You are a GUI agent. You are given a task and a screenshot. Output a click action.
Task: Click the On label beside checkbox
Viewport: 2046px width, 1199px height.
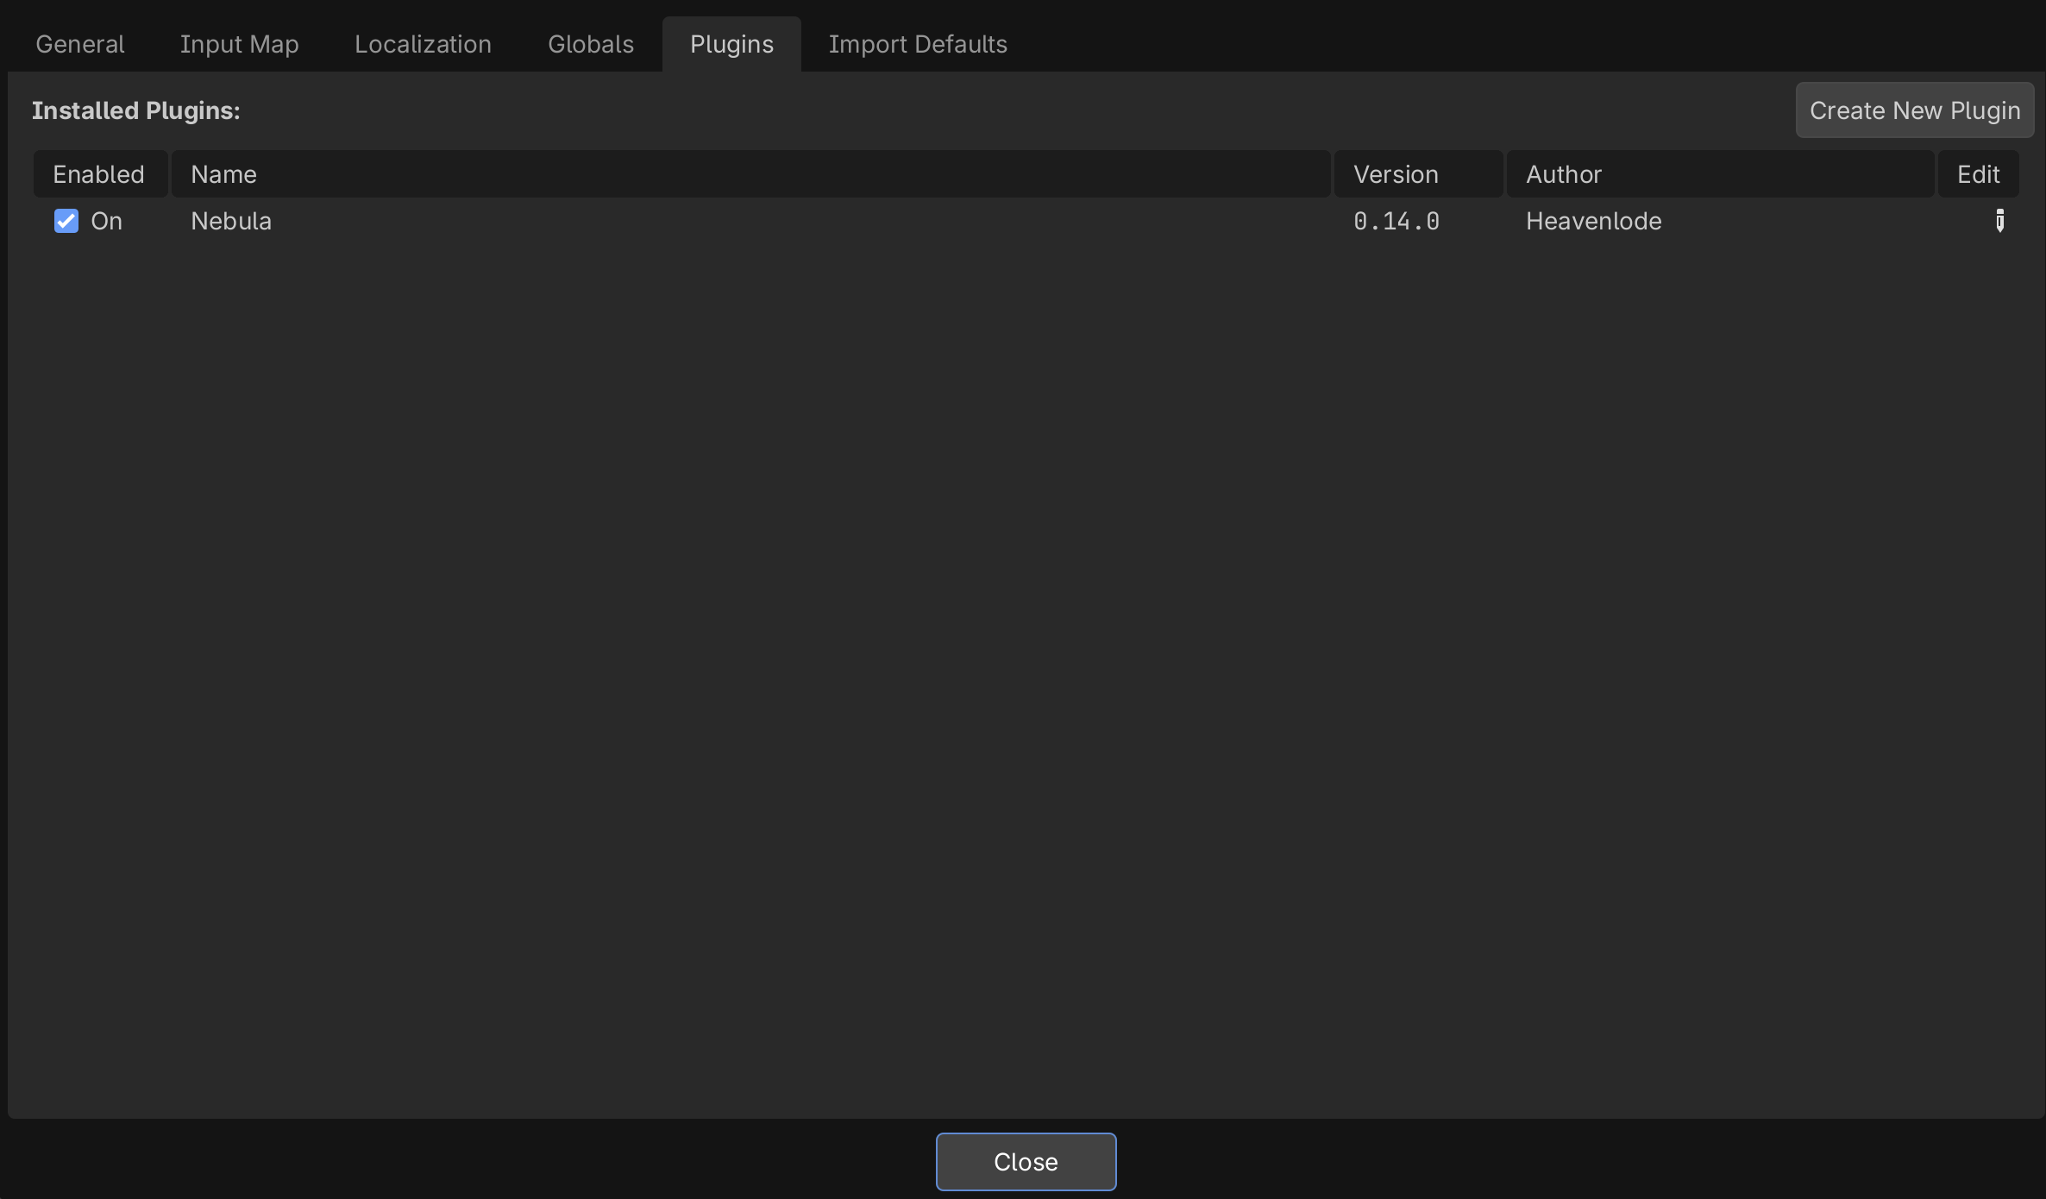[x=106, y=221]
